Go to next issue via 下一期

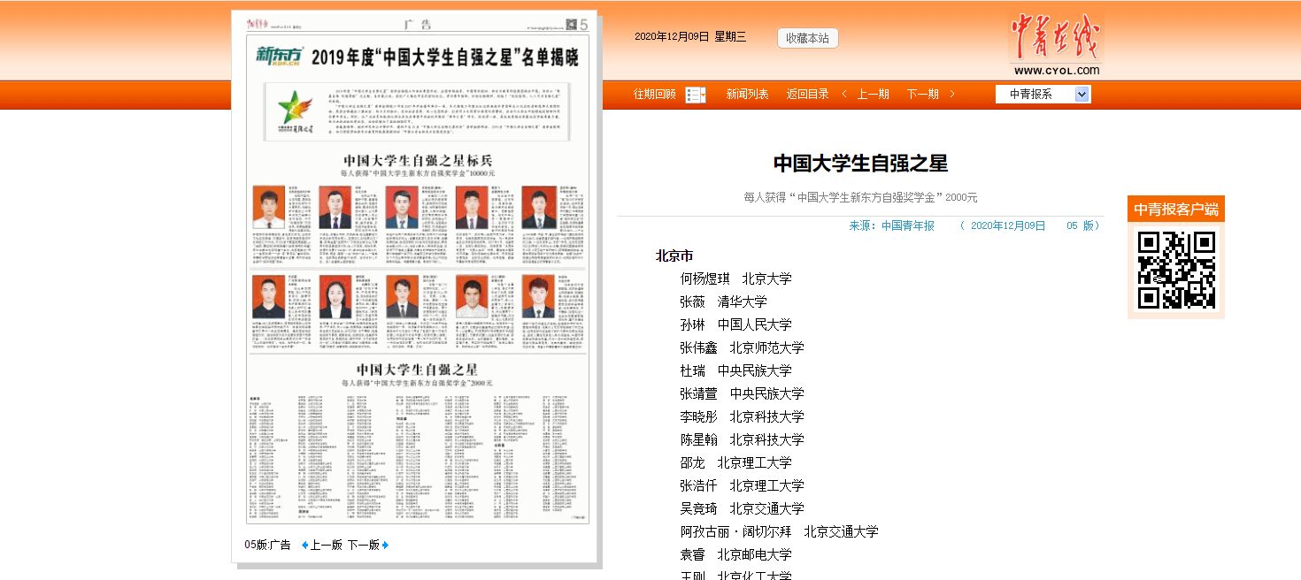point(922,94)
